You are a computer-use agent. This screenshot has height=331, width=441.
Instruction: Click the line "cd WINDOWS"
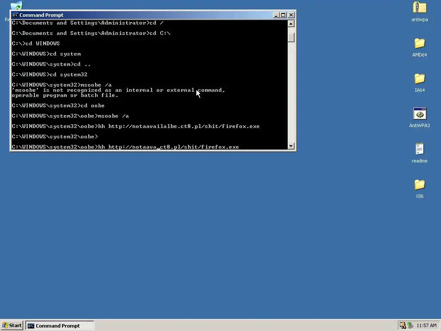point(36,44)
